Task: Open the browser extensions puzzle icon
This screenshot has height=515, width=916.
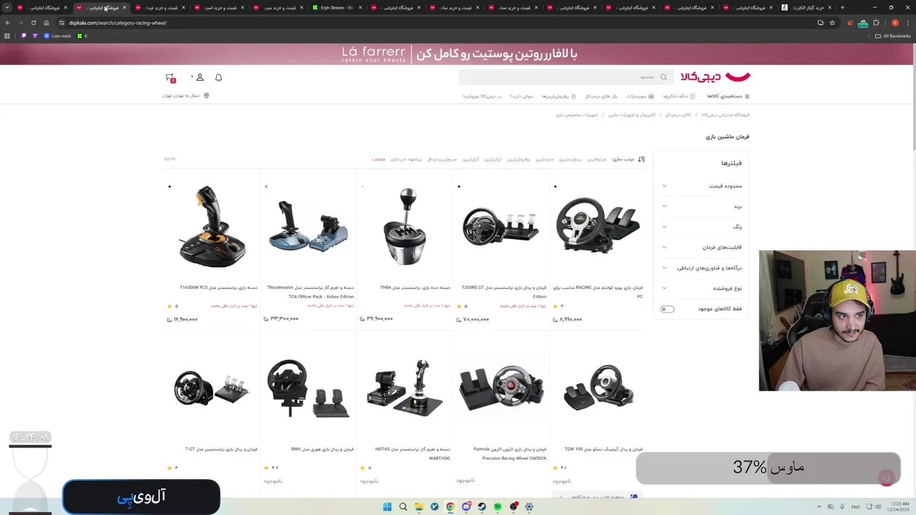Action: (x=876, y=22)
